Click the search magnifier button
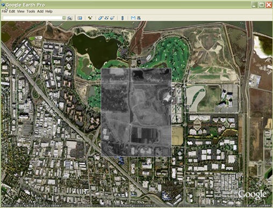The width and height of the screenshot is (273, 208). tap(69, 18)
